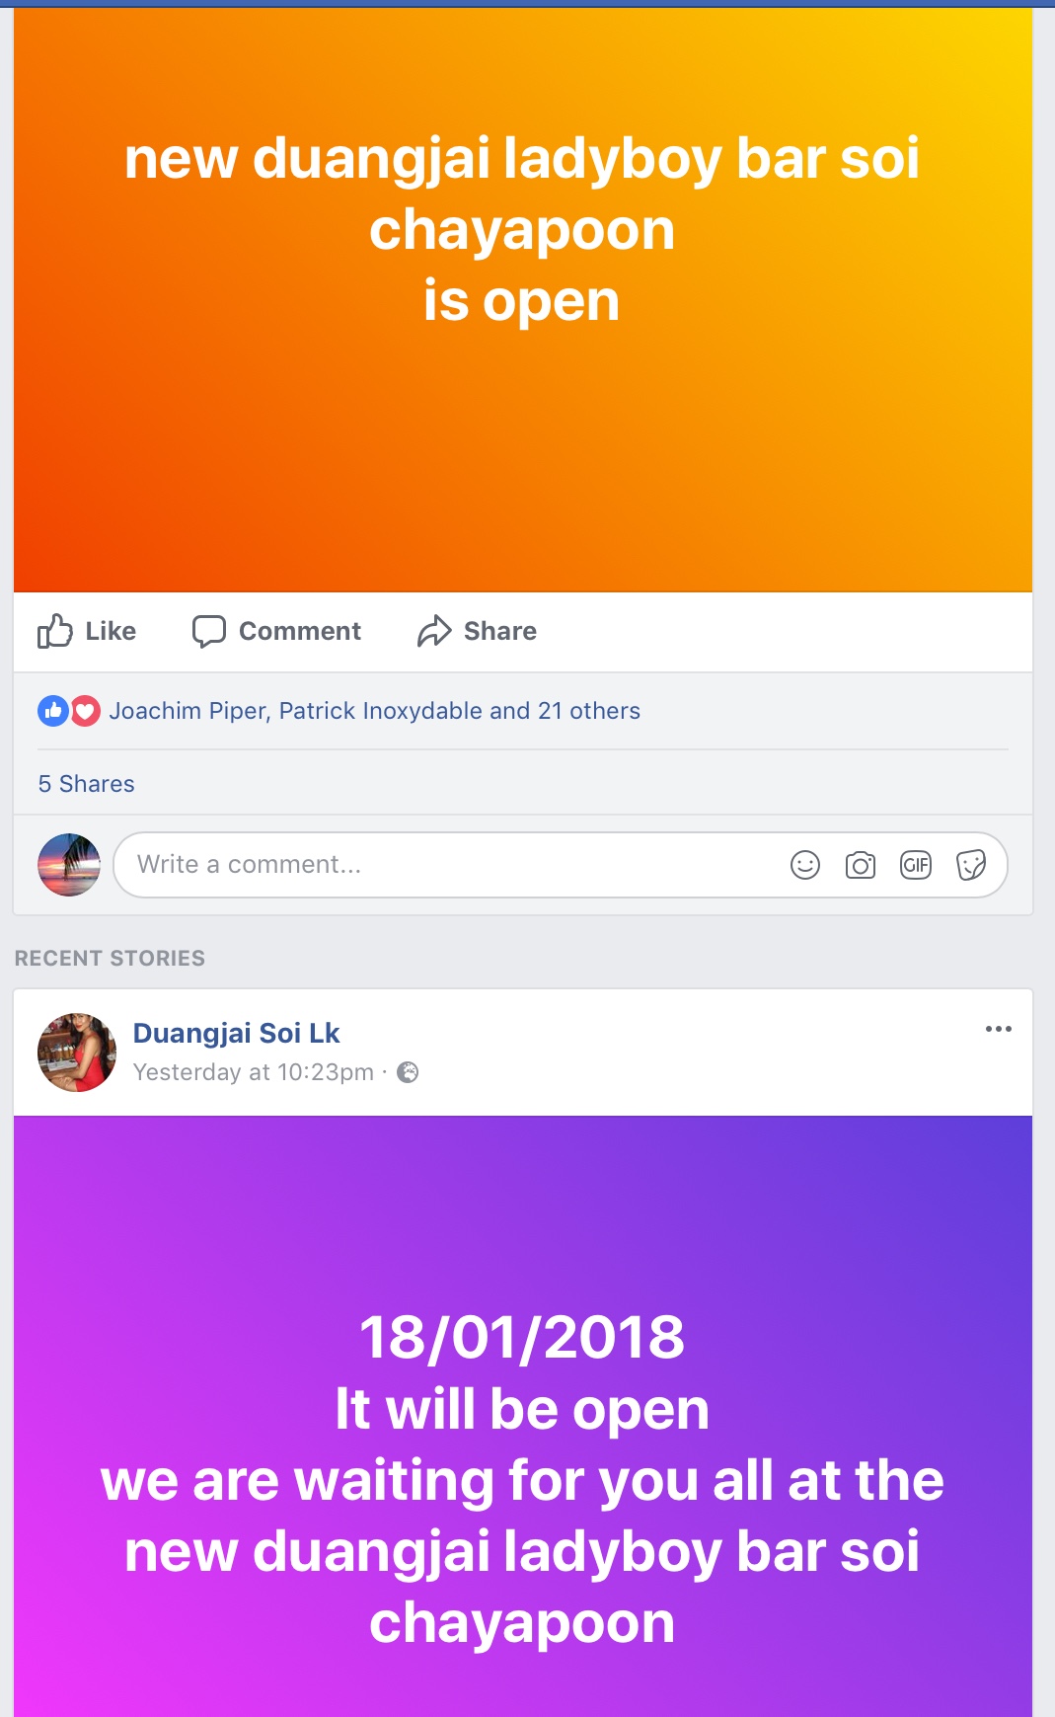Open the 5 Shares list

(86, 784)
